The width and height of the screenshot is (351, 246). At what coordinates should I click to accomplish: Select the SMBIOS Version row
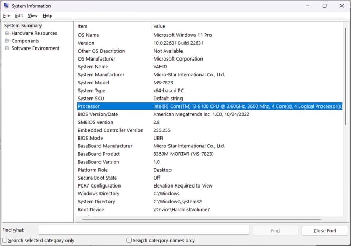(x=209, y=122)
